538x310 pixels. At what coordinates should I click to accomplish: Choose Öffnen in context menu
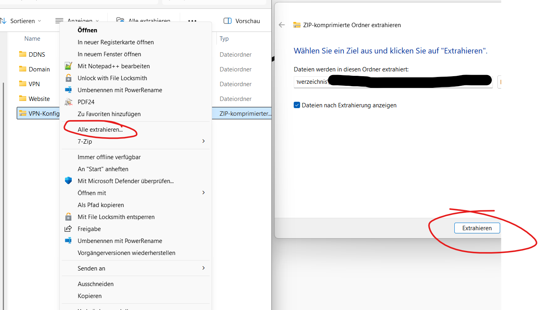pyautogui.click(x=135, y=30)
